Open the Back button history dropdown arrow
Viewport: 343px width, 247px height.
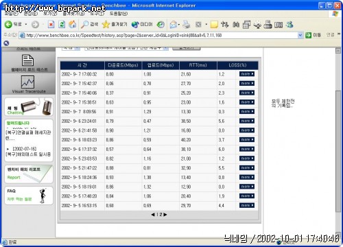pyautogui.click(x=26, y=24)
